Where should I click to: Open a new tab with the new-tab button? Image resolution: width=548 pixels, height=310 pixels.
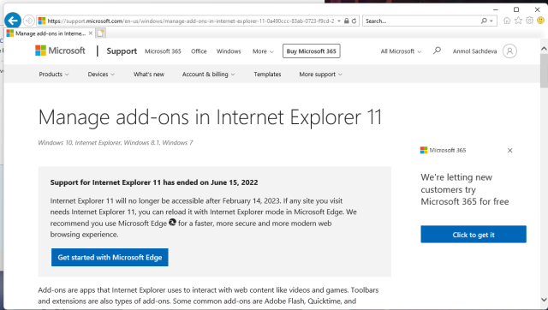(100, 33)
